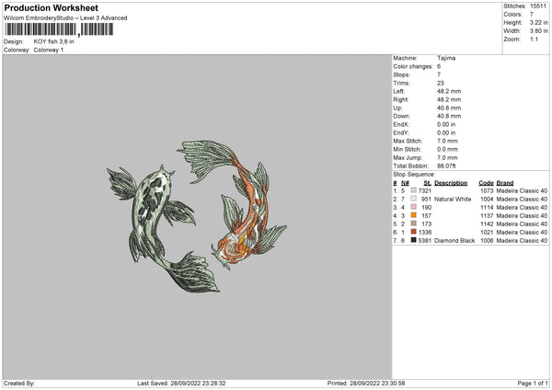Screen dimensions: 552x390
Task: Select the rust red swatch for code 1021
Action: (x=413, y=232)
